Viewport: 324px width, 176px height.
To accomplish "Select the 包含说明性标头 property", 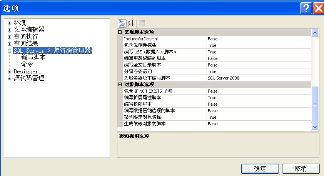I will (x=217, y=45).
